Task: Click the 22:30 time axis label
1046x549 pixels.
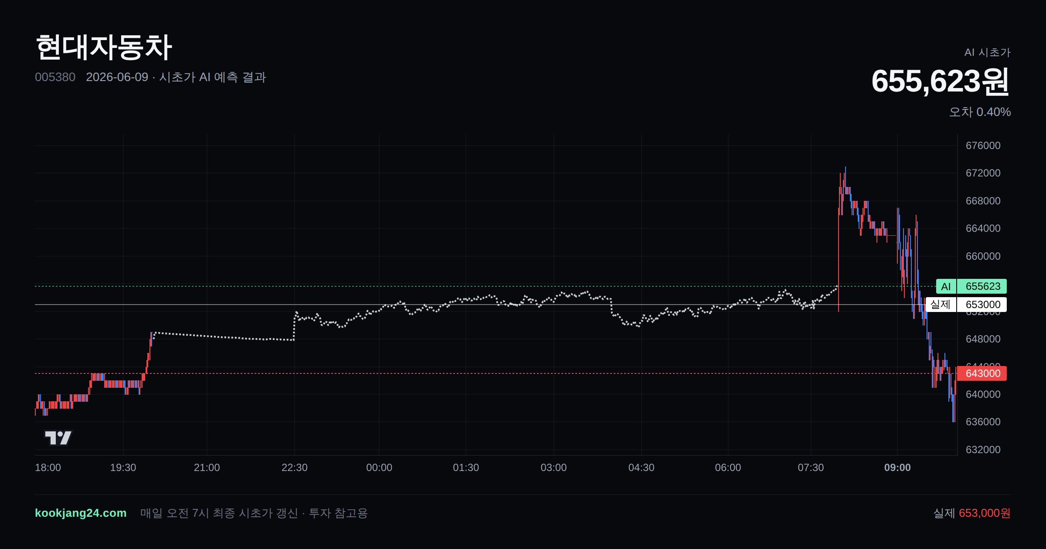Action: pyautogui.click(x=295, y=468)
